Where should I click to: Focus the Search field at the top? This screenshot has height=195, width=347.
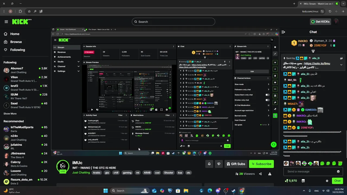pos(173,22)
